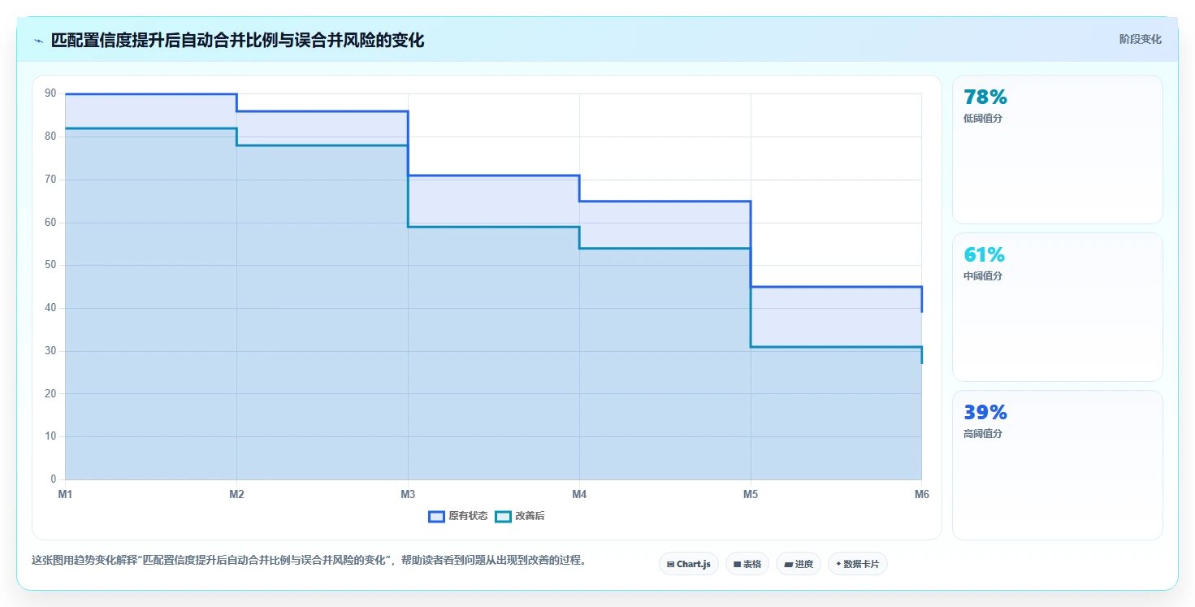Click the lightning icon beside the title
The height and width of the screenshot is (607, 1195).
[x=38, y=41]
